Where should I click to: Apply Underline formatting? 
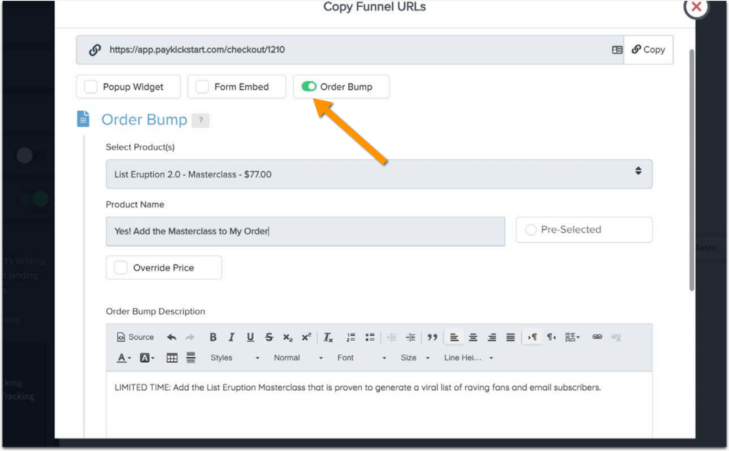coord(251,337)
